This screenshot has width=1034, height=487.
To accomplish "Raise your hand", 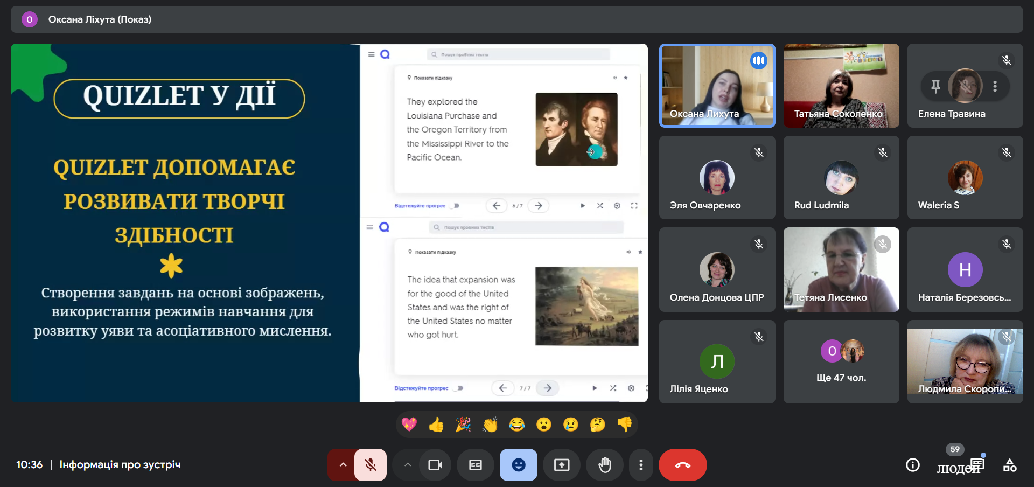I will coord(605,465).
